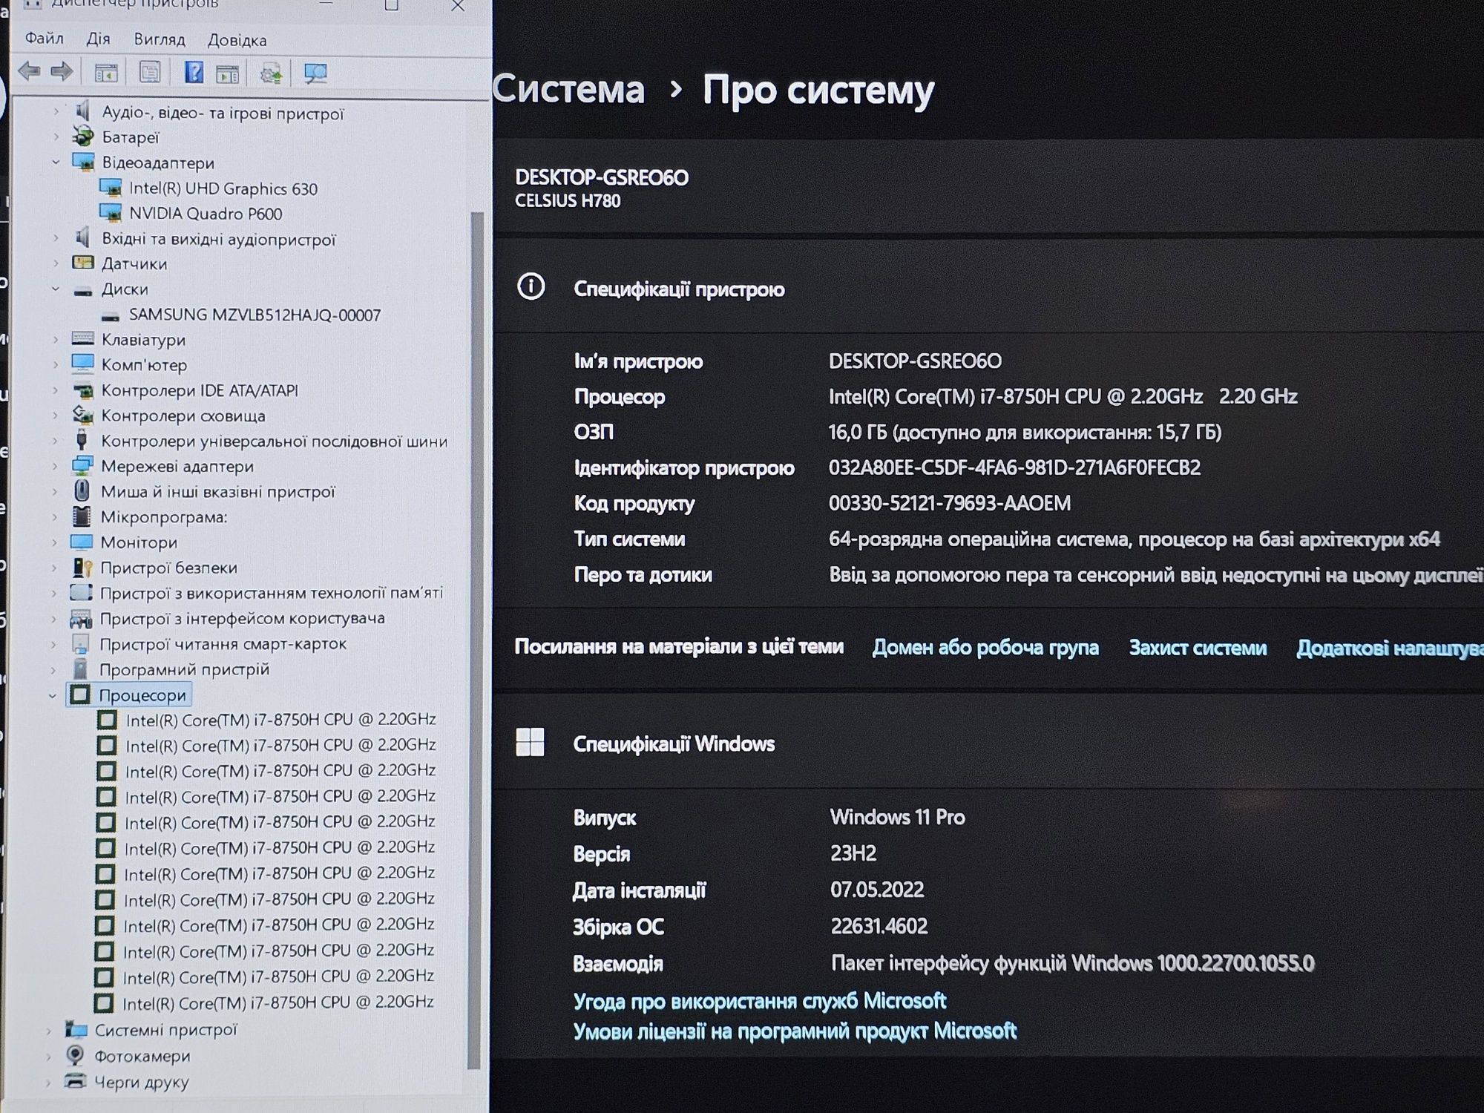Click the Windows 11 Pro edition value
The image size is (1484, 1113).
click(x=897, y=817)
